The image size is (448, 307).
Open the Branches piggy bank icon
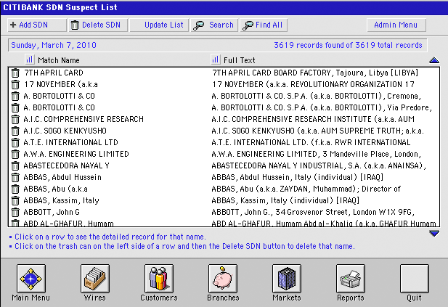[223, 279]
